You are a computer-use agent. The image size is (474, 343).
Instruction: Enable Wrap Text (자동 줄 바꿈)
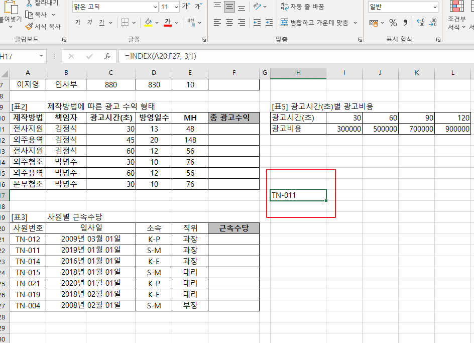tap(302, 7)
